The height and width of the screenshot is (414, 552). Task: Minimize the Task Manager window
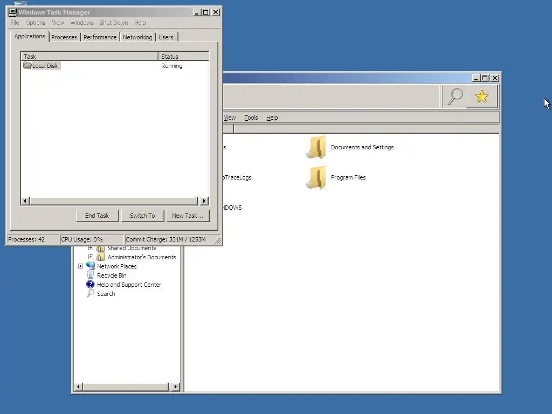[197, 12]
